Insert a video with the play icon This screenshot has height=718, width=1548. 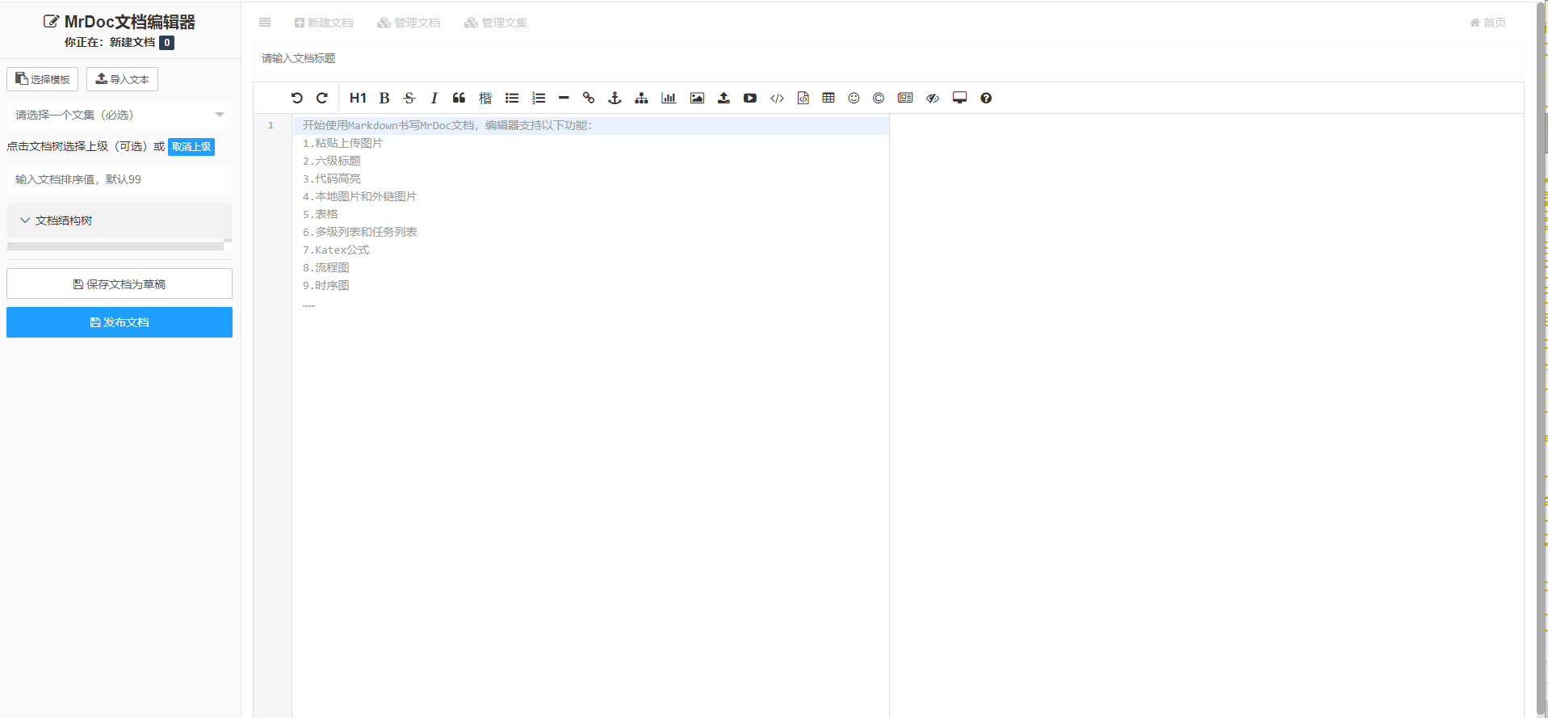point(750,98)
